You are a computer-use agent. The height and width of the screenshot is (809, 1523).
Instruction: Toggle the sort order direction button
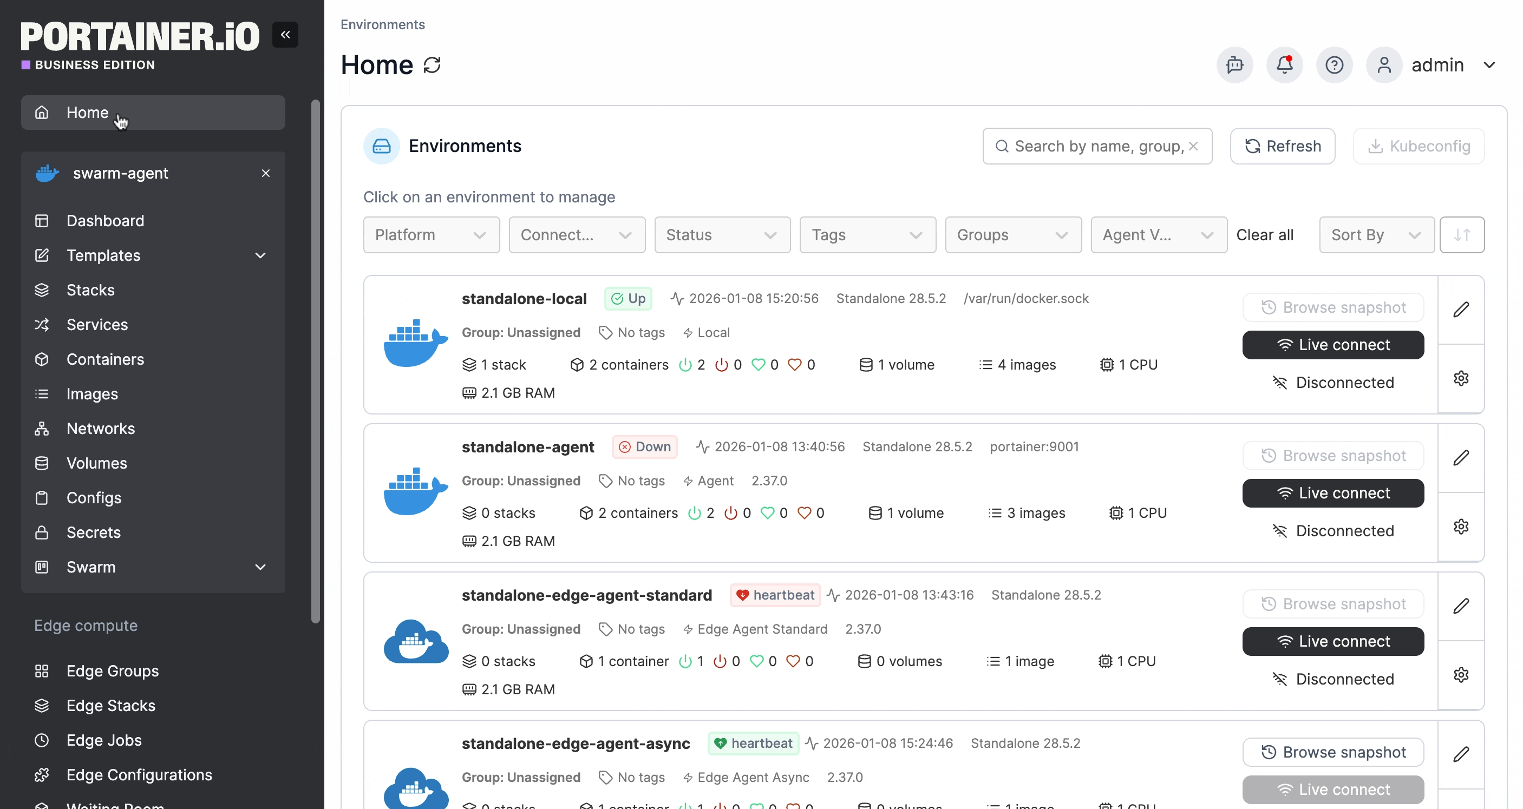(x=1461, y=235)
